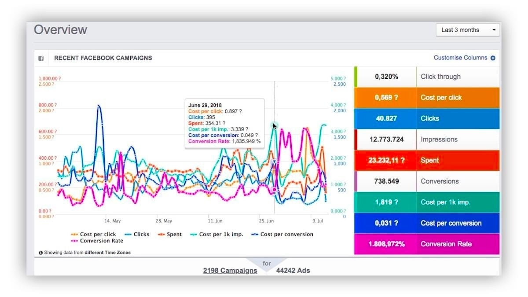Select the magenta Conversion Rate tile

tap(427, 244)
